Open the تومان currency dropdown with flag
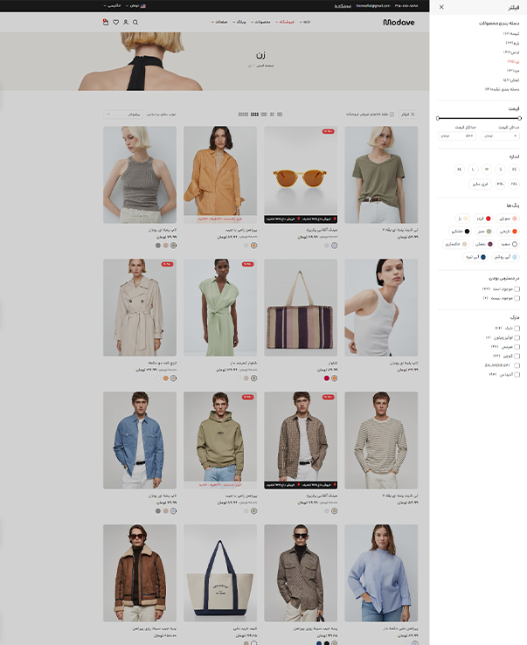Image resolution: width=527 pixels, height=645 pixels. (135, 6)
